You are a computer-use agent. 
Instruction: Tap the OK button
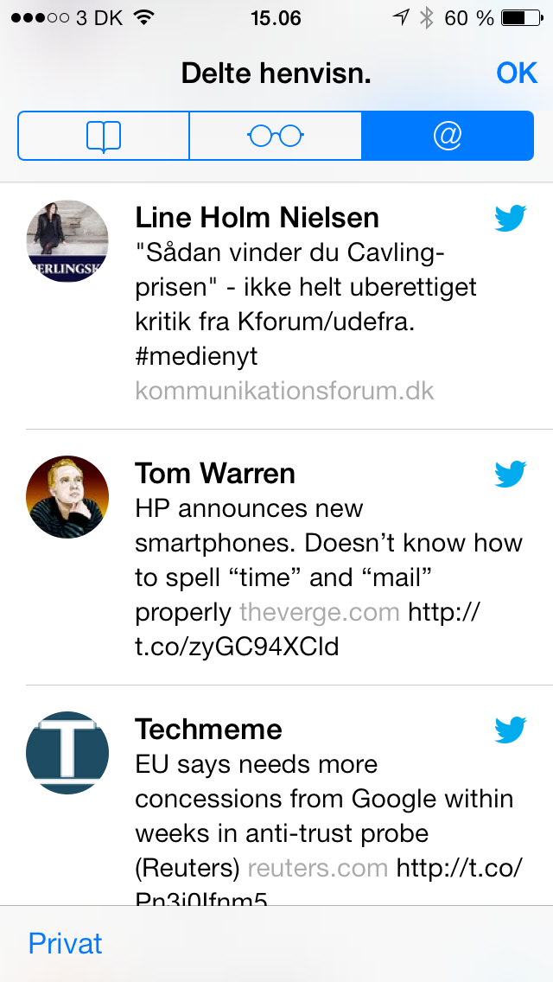pyautogui.click(x=517, y=73)
